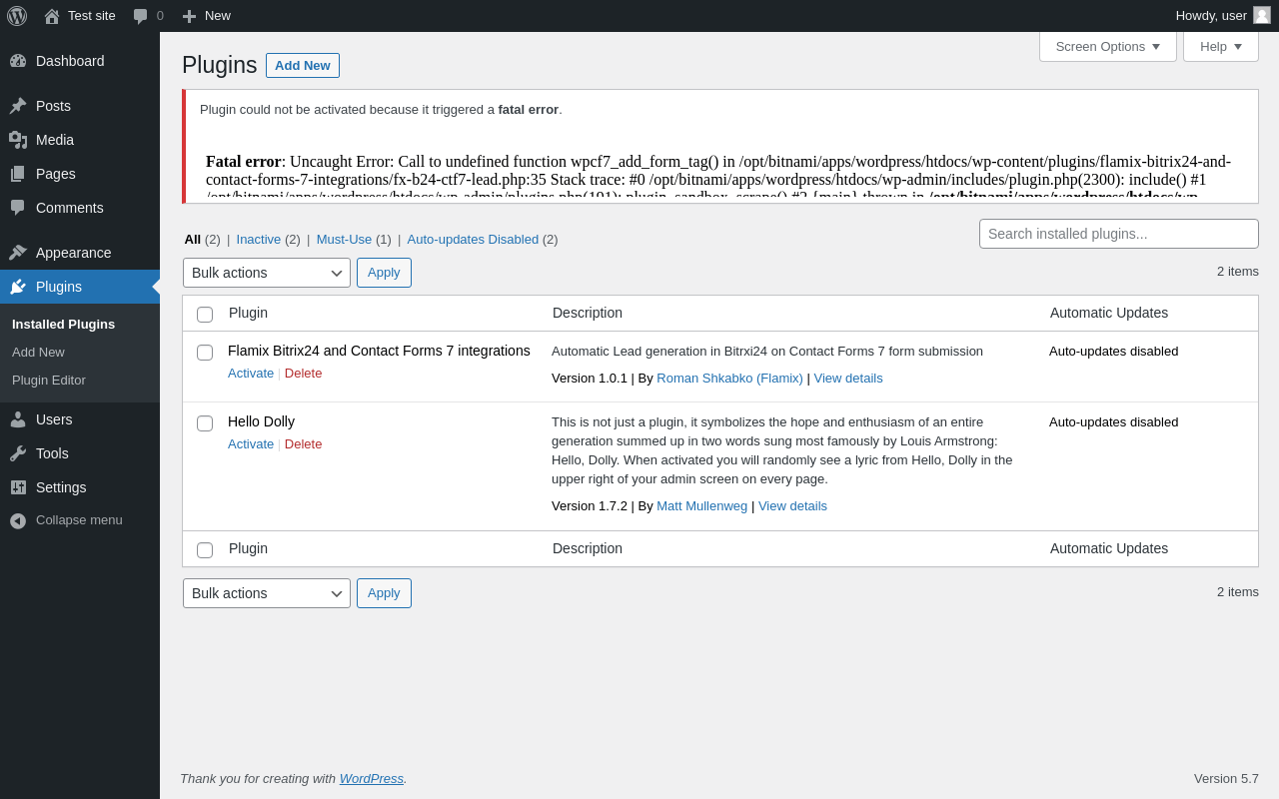Click the Media icon in sidebar
This screenshot has width=1279, height=799.
coord(18,140)
